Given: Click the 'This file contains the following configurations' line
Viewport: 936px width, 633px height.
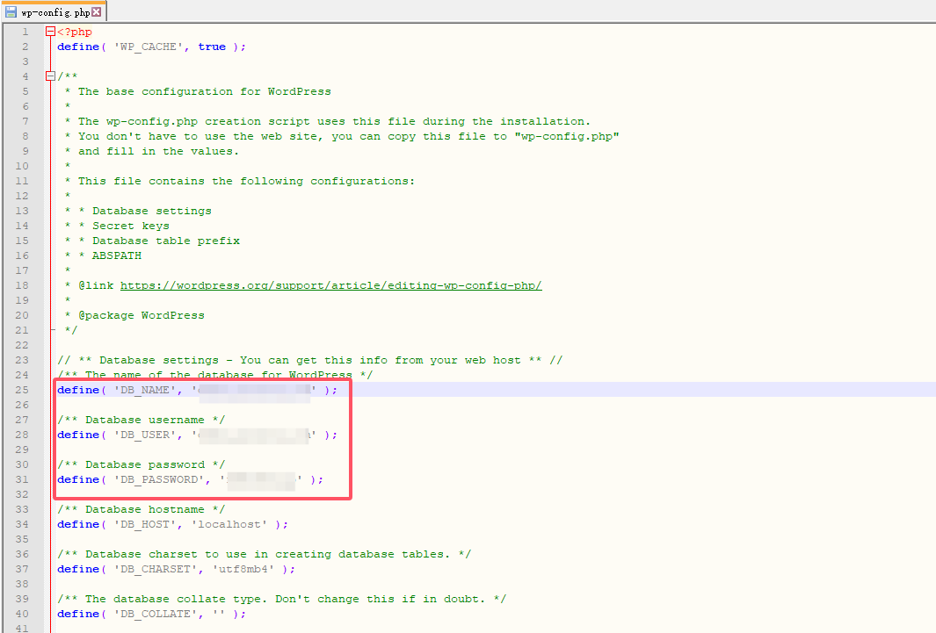Looking at the screenshot, I should click(x=247, y=181).
